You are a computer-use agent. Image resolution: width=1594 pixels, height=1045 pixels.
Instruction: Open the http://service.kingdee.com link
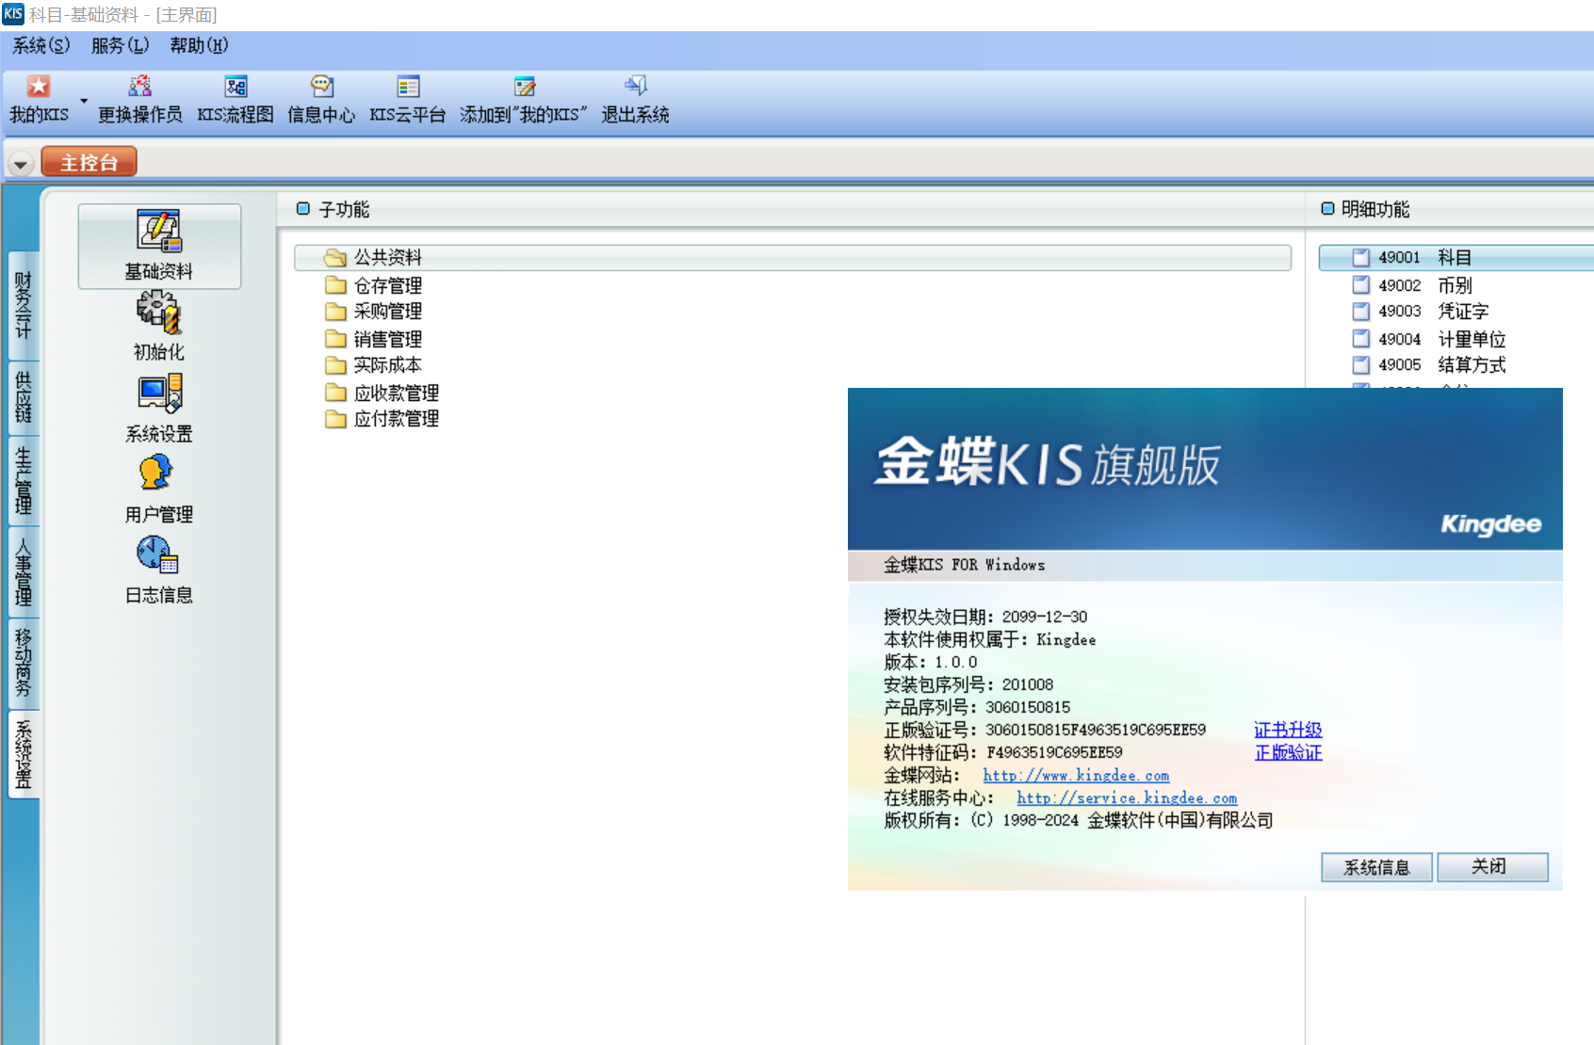1127,797
